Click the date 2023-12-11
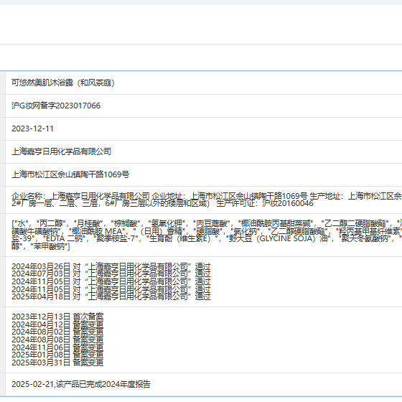Image resolution: width=402 pixels, height=402 pixels. click(x=32, y=128)
